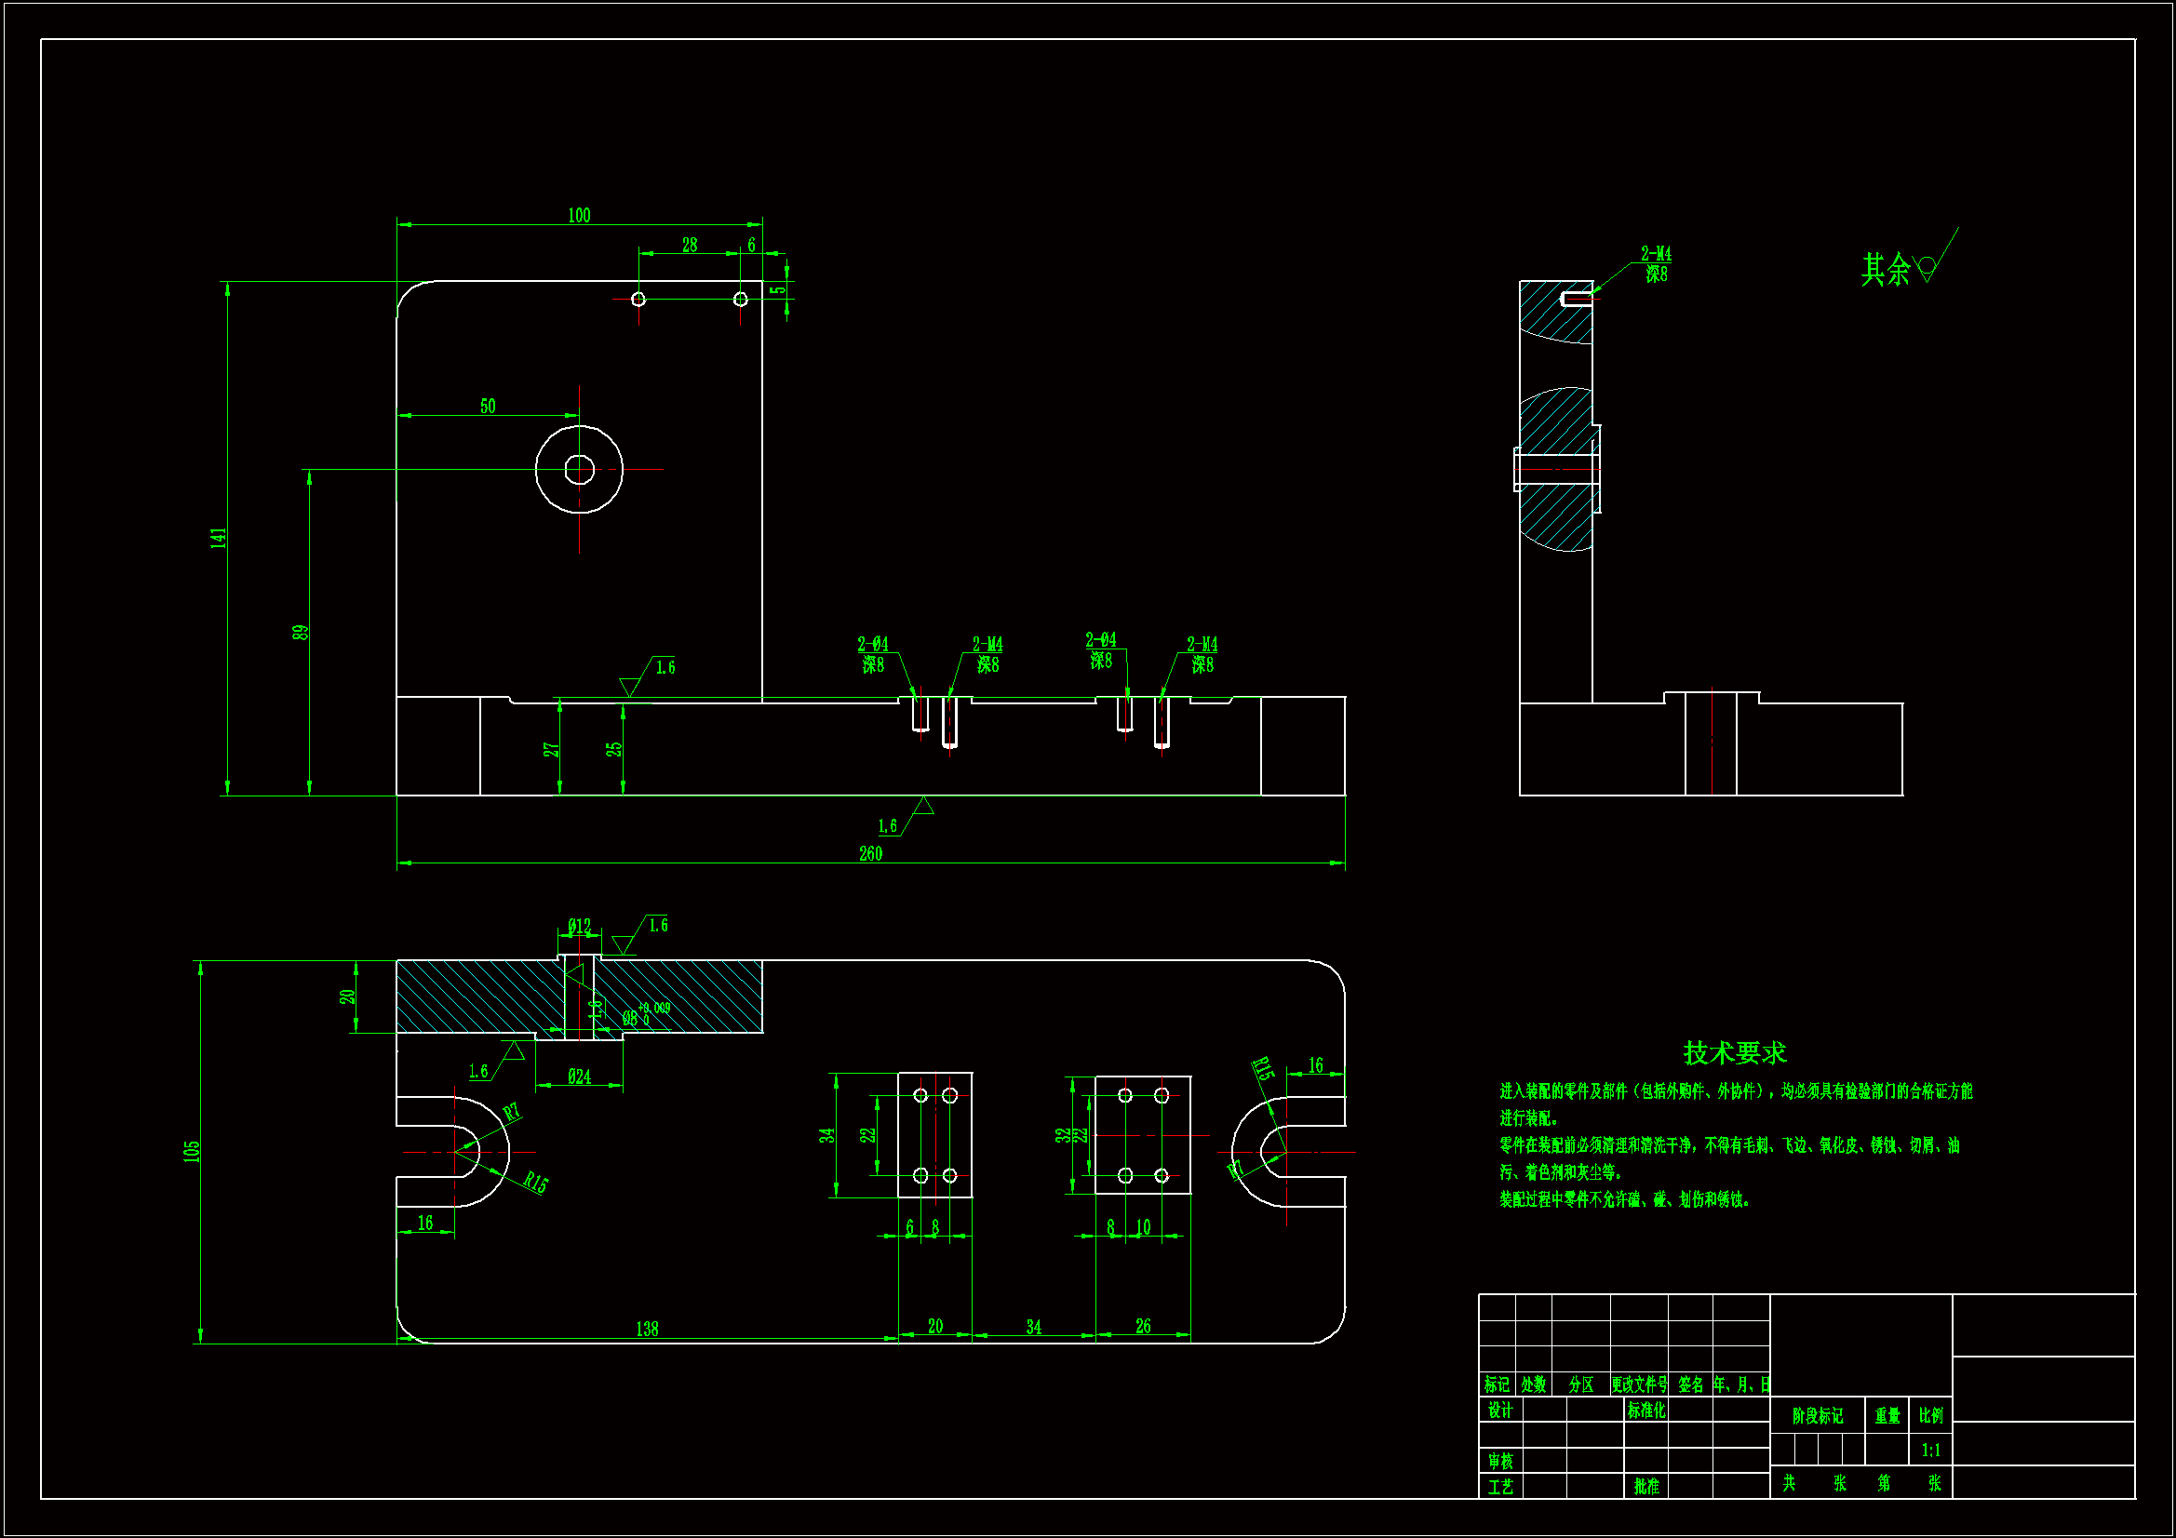Click the 审核 cell in title block

(1500, 1462)
